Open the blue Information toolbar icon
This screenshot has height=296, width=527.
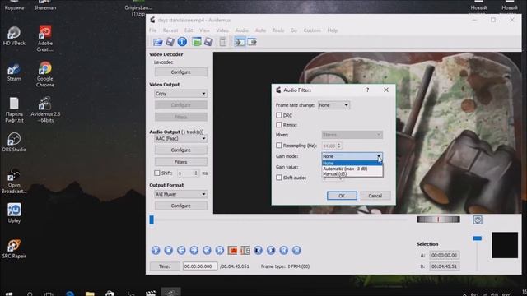[x=182, y=42]
